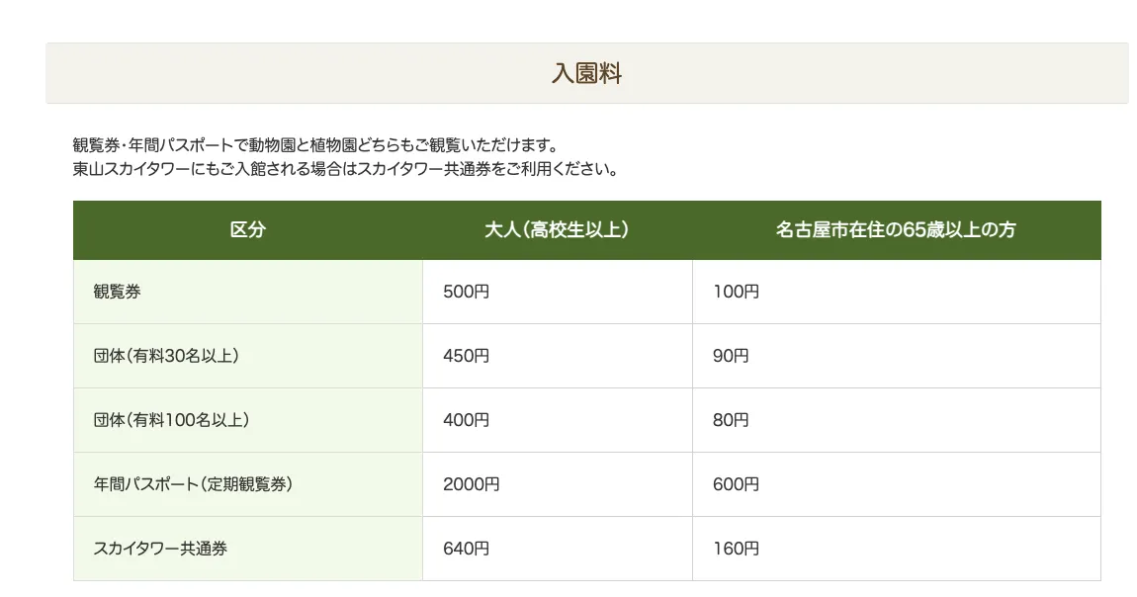Screen dimensions: 1137x597
Task: Click the 名古屋市在住の65歳以上の方 column header
Action: click(896, 230)
